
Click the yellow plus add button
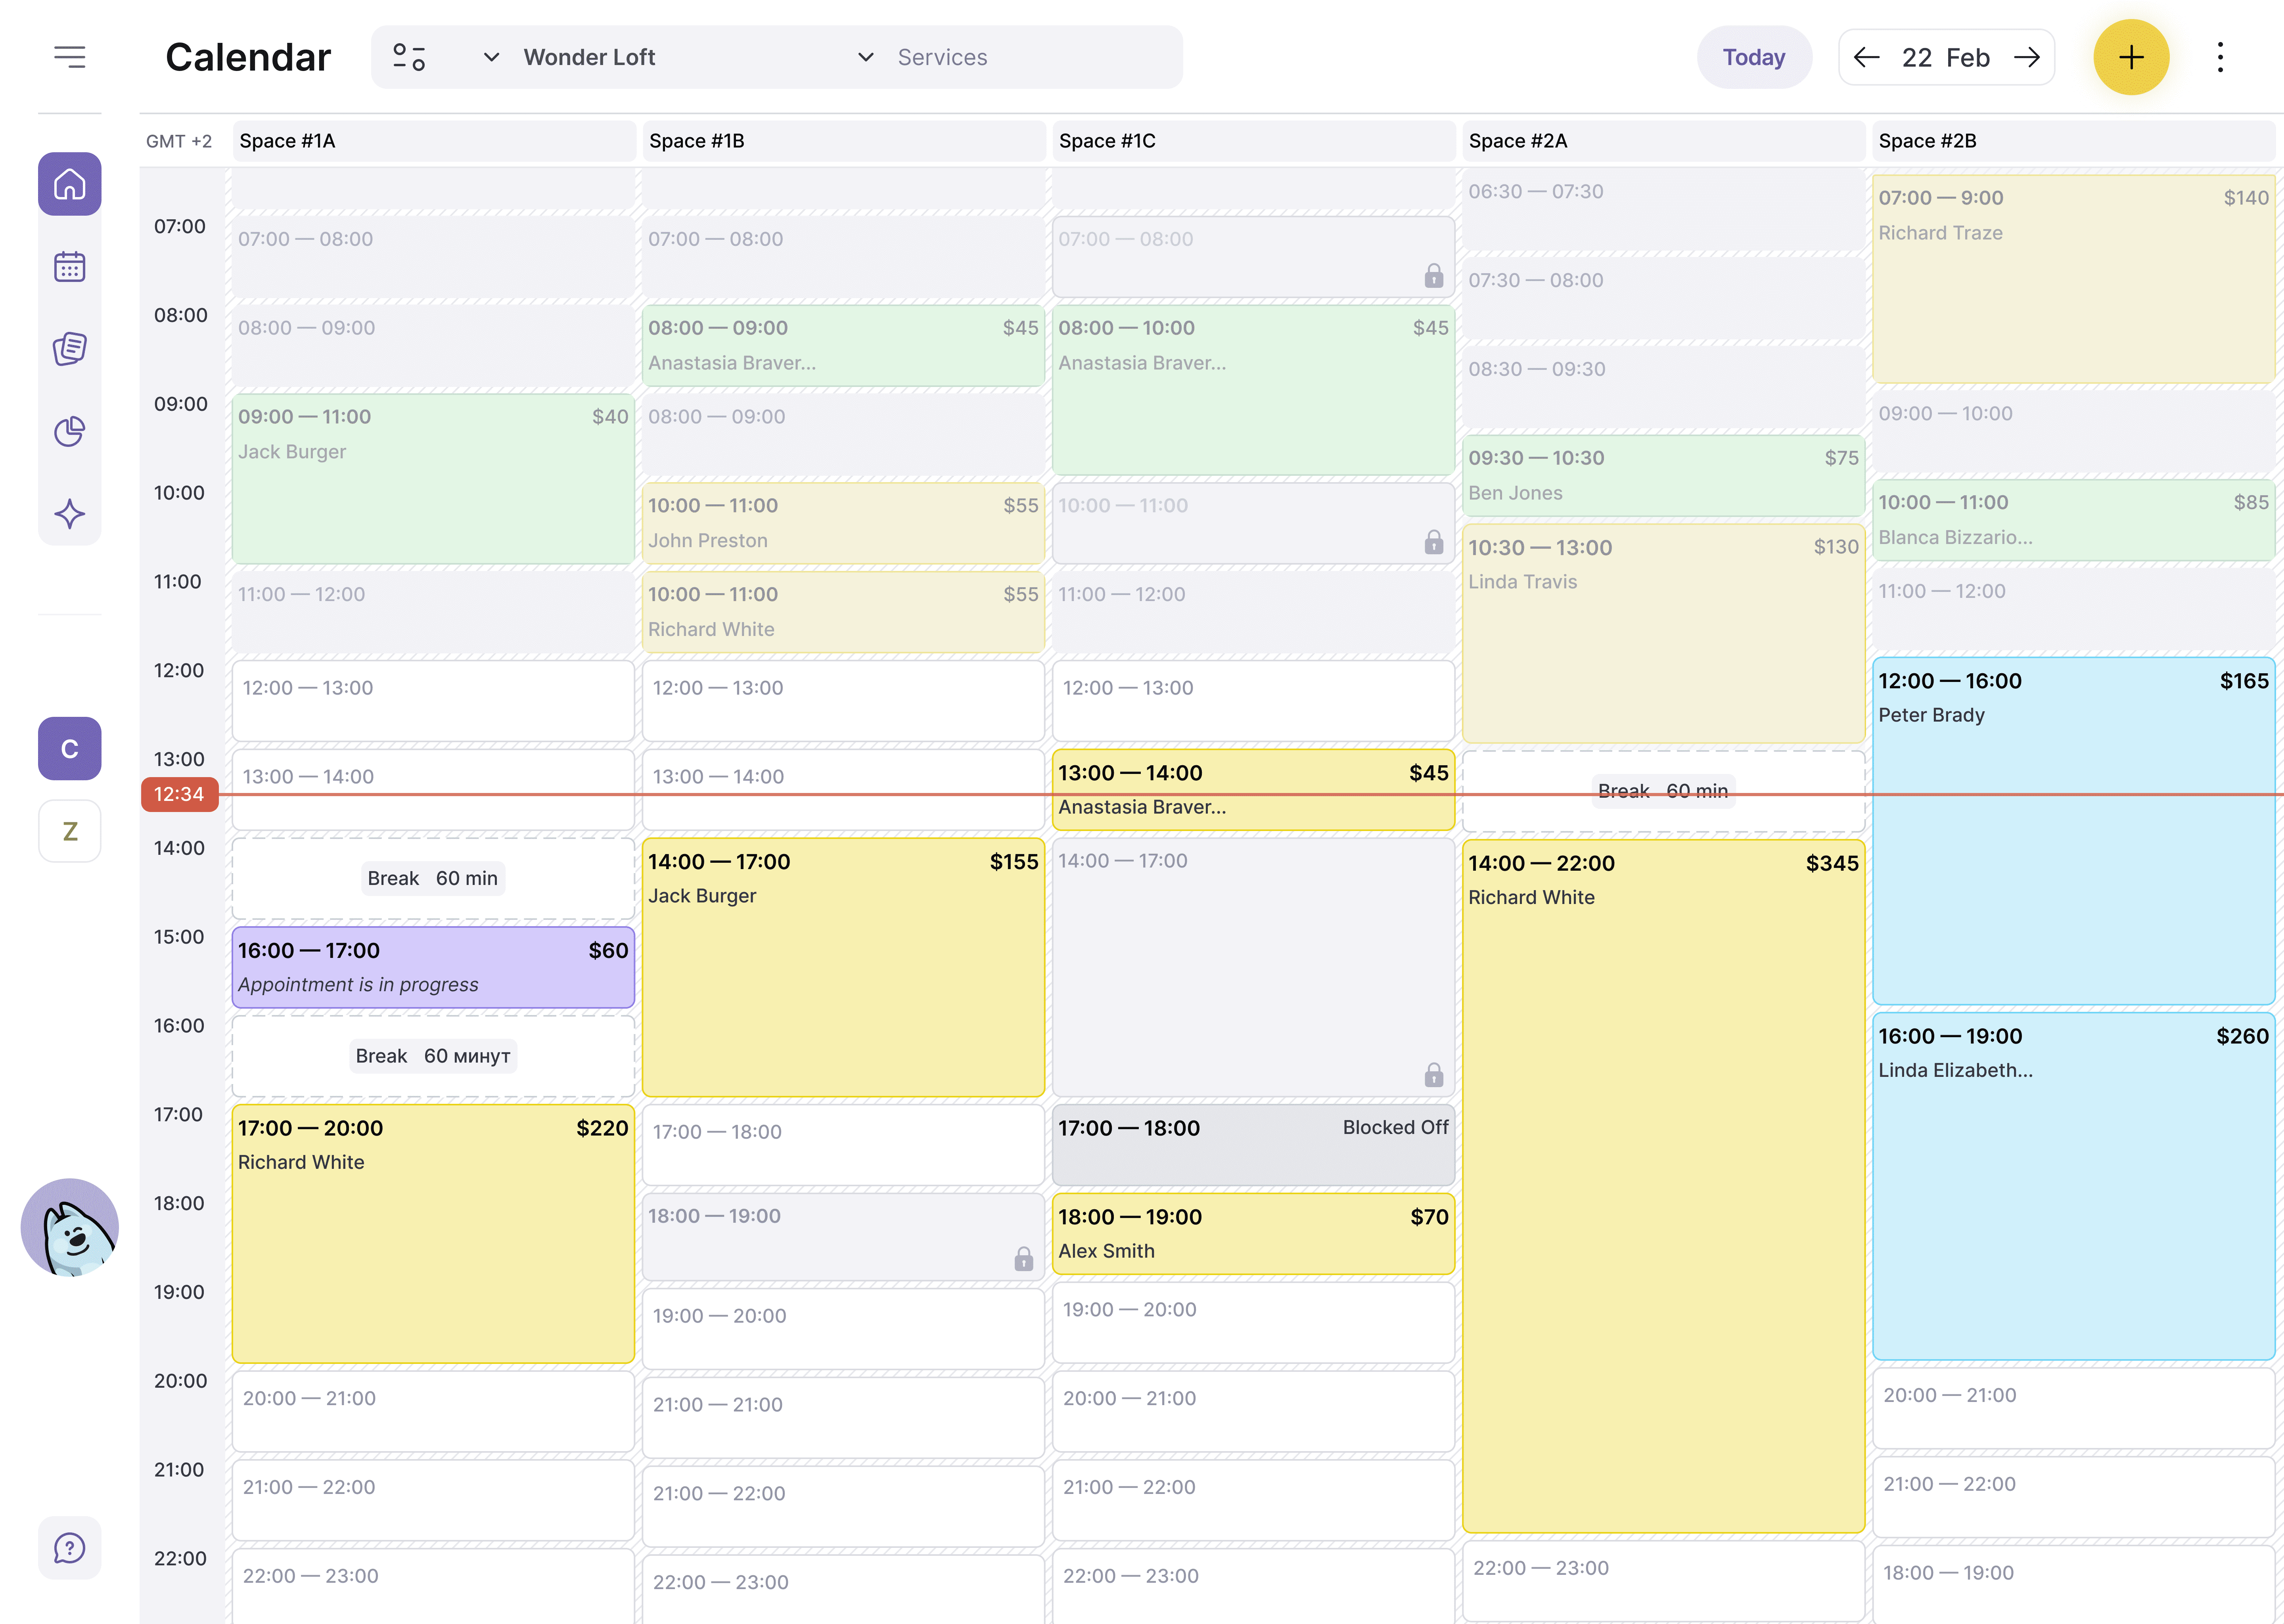[x=2130, y=57]
